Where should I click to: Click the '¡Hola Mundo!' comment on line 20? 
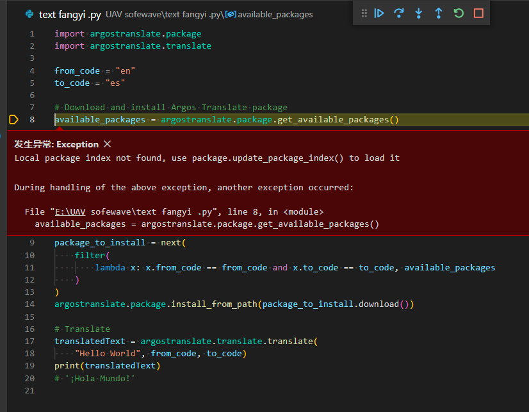click(95, 378)
